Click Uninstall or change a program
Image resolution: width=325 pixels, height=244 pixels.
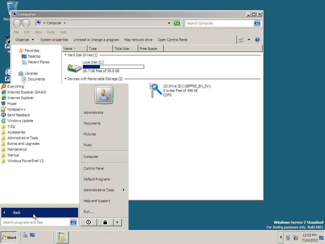pyautogui.click(x=96, y=40)
